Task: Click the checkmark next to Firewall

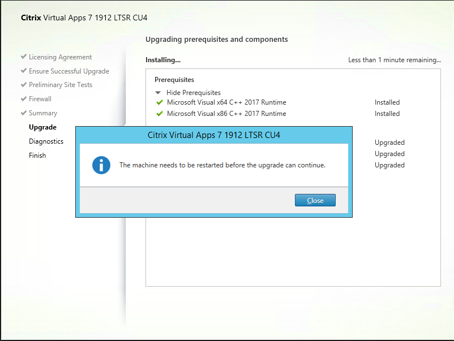Action: (24, 98)
